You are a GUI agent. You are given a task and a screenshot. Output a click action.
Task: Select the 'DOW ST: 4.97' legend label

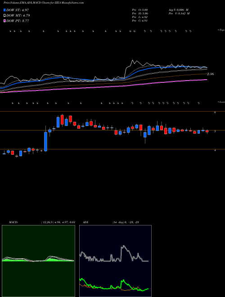[18, 10]
